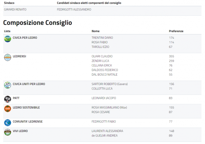Click the Ledro Sostenibile list logo

tap(8, 109)
